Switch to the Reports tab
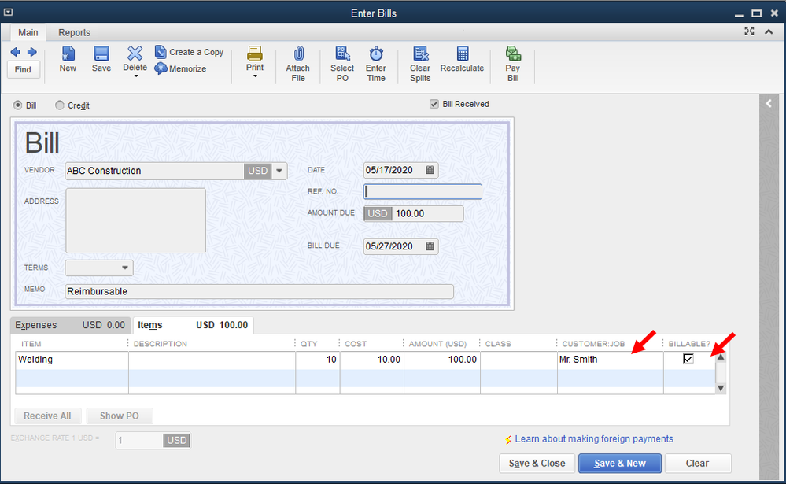Viewport: 786px width, 484px height. click(74, 32)
